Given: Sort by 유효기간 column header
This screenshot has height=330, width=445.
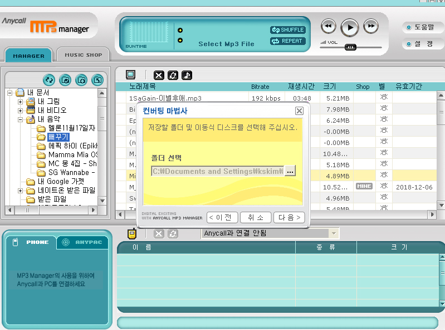Looking at the screenshot, I should [x=409, y=86].
